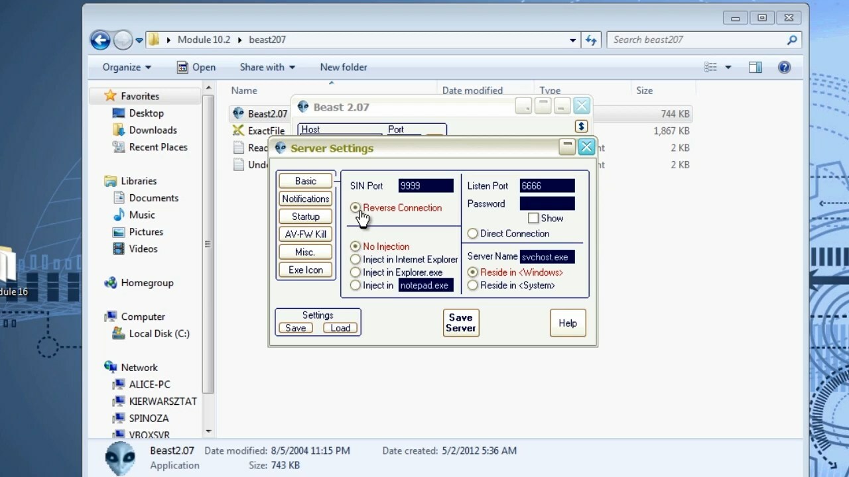
Task: Click Open in Explorer toolbar
Action: (196, 67)
